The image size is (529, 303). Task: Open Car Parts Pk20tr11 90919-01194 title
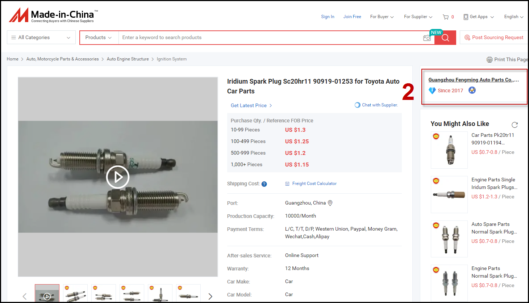[493, 139]
